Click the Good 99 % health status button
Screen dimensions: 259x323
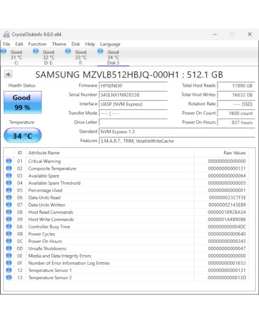[x=23, y=102]
